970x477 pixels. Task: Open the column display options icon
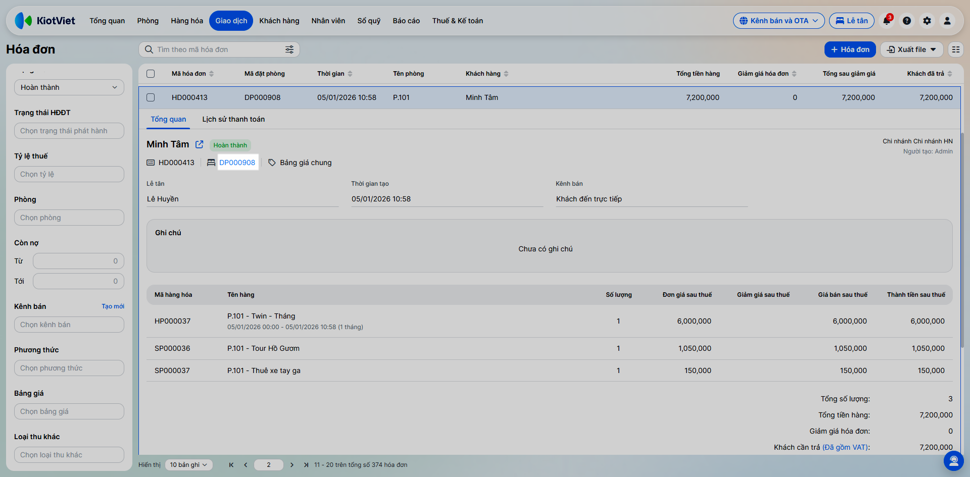click(956, 49)
